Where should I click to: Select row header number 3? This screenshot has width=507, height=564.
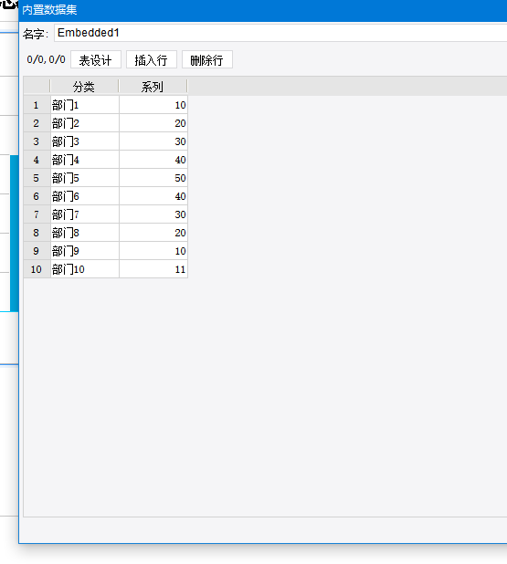37,141
